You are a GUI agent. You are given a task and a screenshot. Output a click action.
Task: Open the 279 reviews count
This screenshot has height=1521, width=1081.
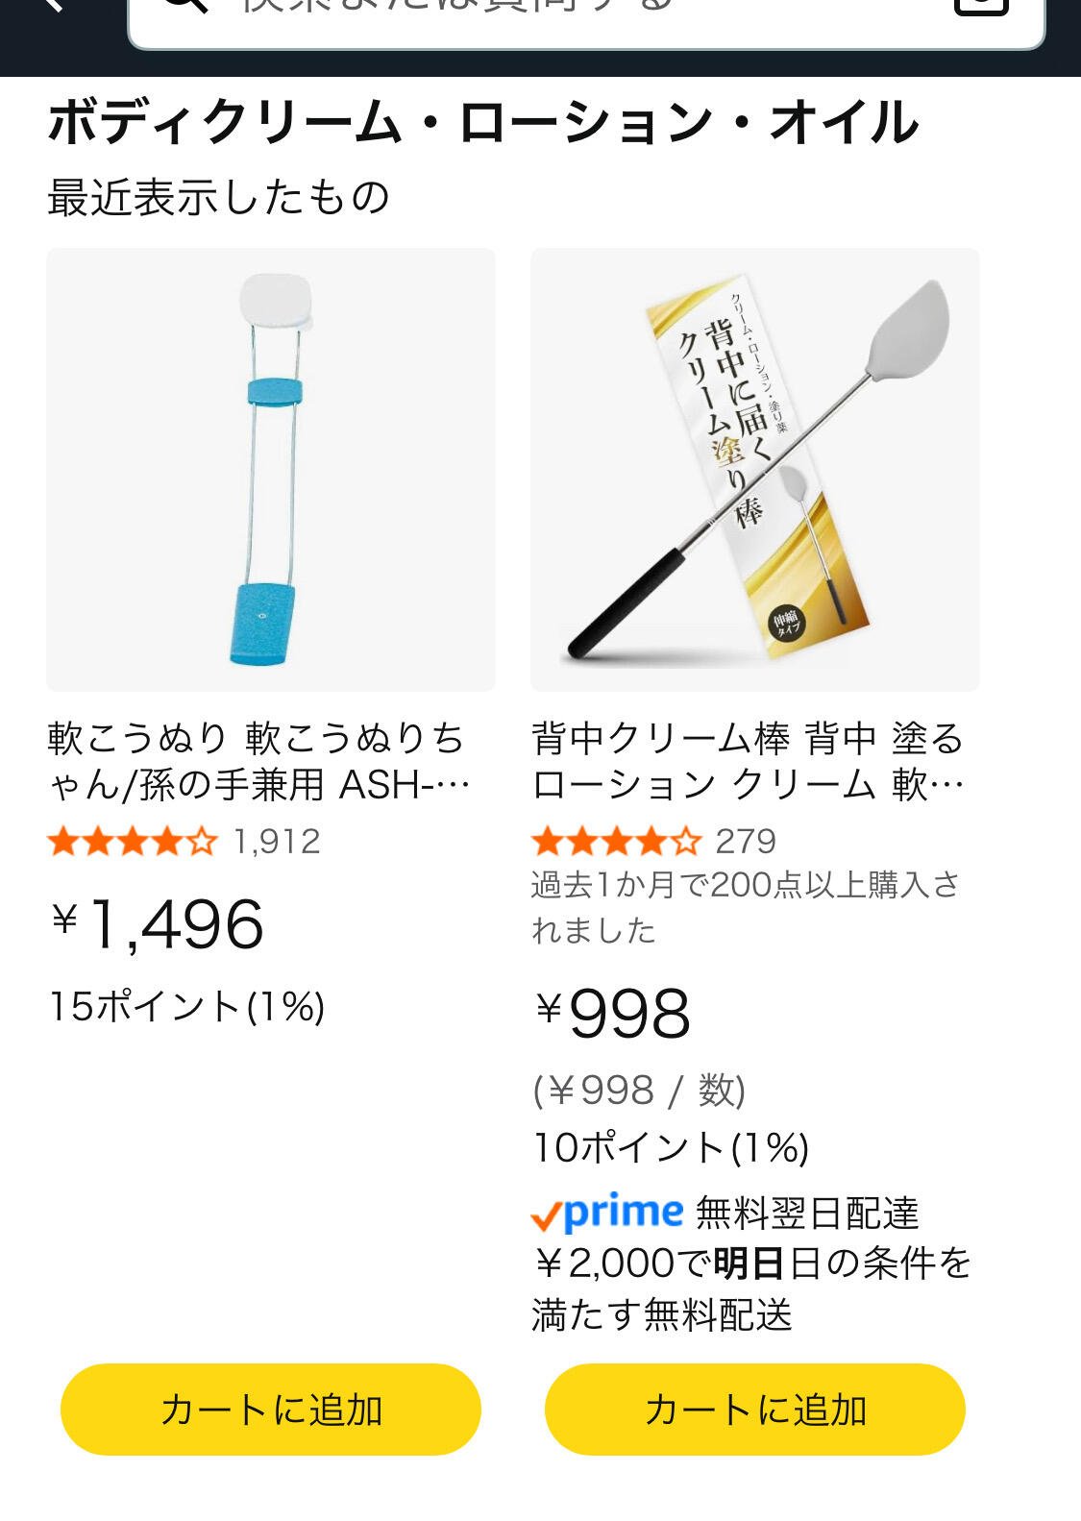click(x=746, y=842)
